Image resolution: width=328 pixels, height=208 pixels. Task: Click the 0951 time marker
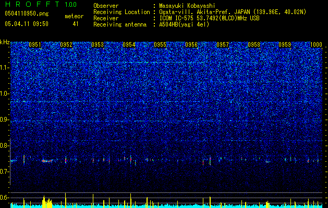[x=35, y=45]
